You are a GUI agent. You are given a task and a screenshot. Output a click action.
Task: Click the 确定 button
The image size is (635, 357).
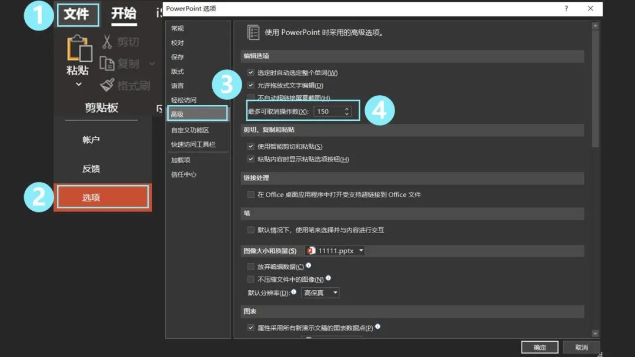click(x=539, y=347)
